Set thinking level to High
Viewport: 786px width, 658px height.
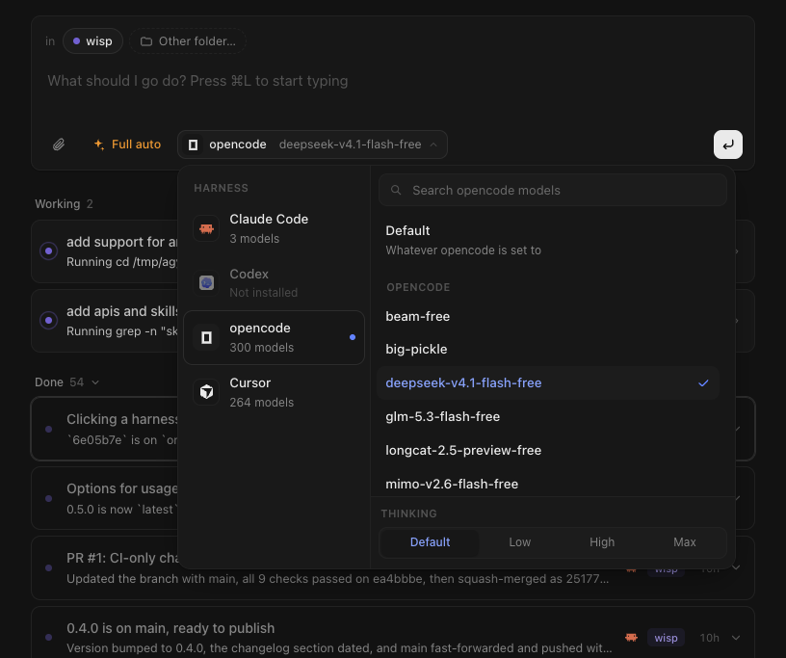(x=601, y=542)
